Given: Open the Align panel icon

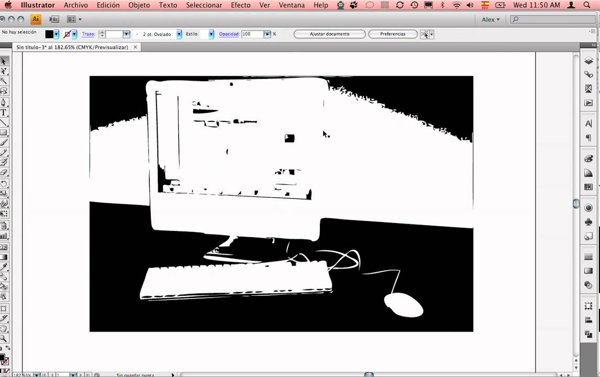Looking at the screenshot, I should pos(588,320).
